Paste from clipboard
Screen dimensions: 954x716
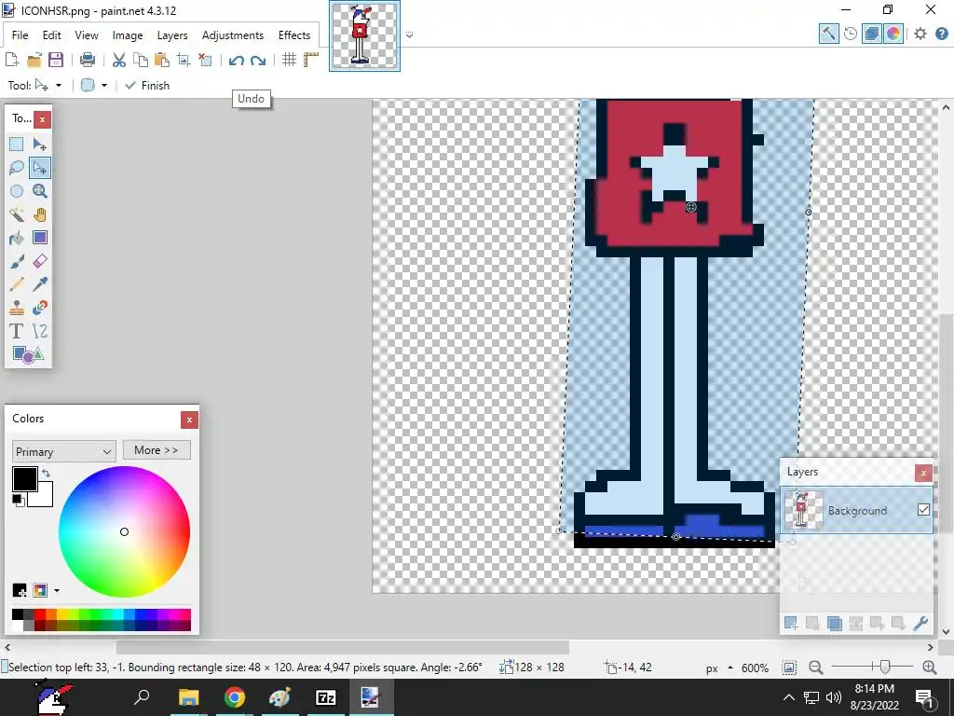coord(162,60)
